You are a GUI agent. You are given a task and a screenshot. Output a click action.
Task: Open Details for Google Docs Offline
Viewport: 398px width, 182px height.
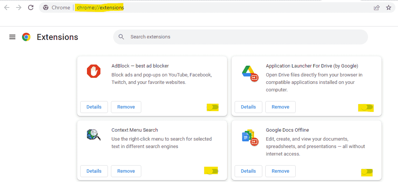(248, 171)
